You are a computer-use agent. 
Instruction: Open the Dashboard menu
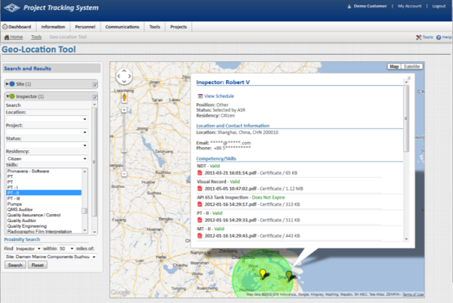[x=18, y=27]
